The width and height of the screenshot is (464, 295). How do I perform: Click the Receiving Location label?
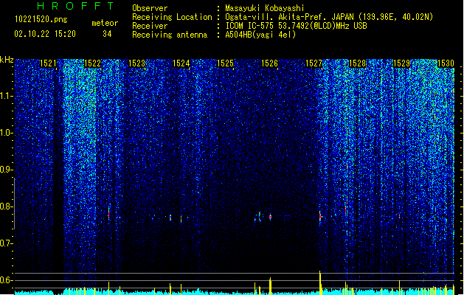(x=172, y=17)
